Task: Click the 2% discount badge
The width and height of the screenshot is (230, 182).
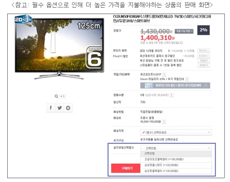Action: coord(203,30)
